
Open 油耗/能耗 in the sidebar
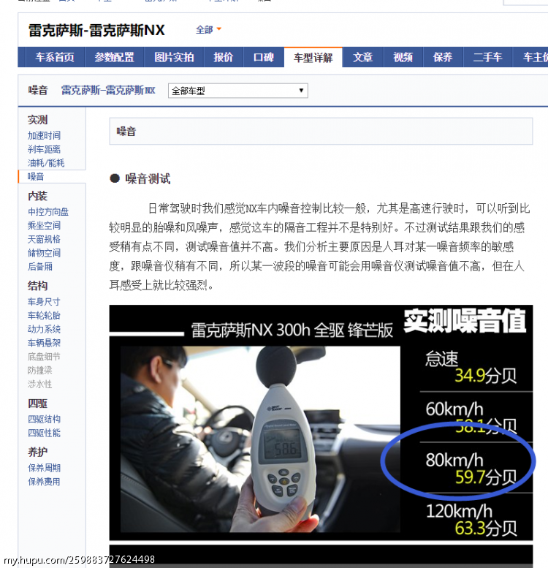[x=46, y=163]
